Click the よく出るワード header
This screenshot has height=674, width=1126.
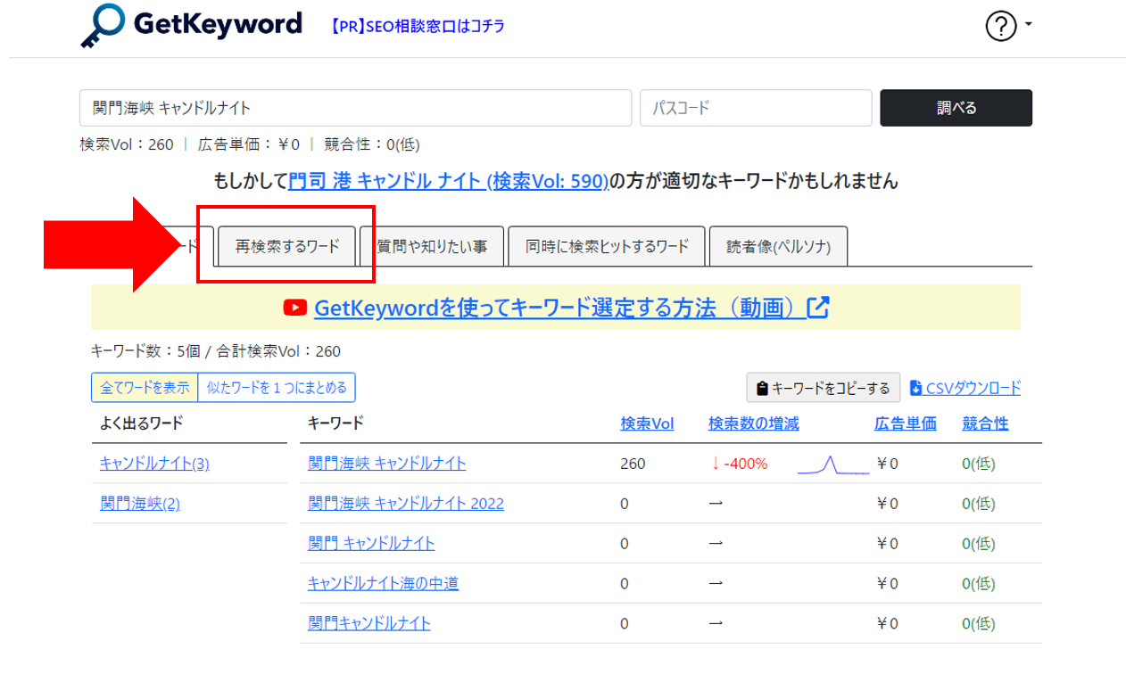click(x=142, y=423)
